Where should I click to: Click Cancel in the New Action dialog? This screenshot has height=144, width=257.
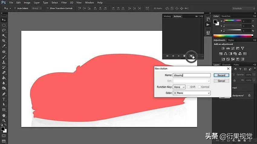pos(221,81)
